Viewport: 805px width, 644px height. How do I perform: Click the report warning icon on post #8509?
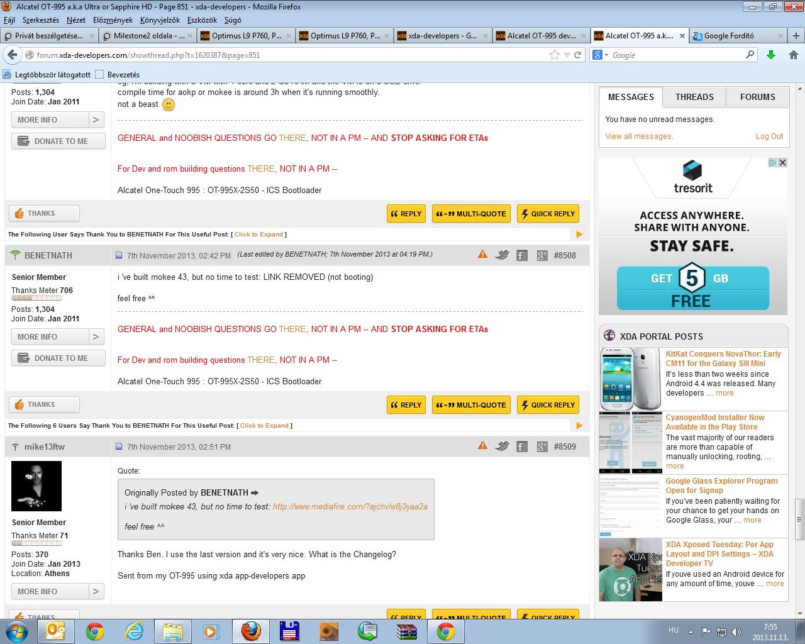pyautogui.click(x=482, y=446)
